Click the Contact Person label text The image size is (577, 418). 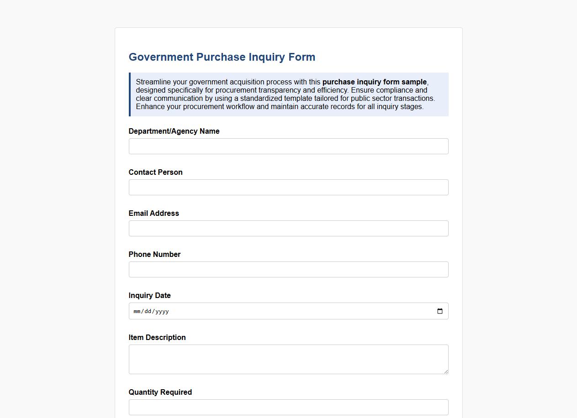coord(155,172)
